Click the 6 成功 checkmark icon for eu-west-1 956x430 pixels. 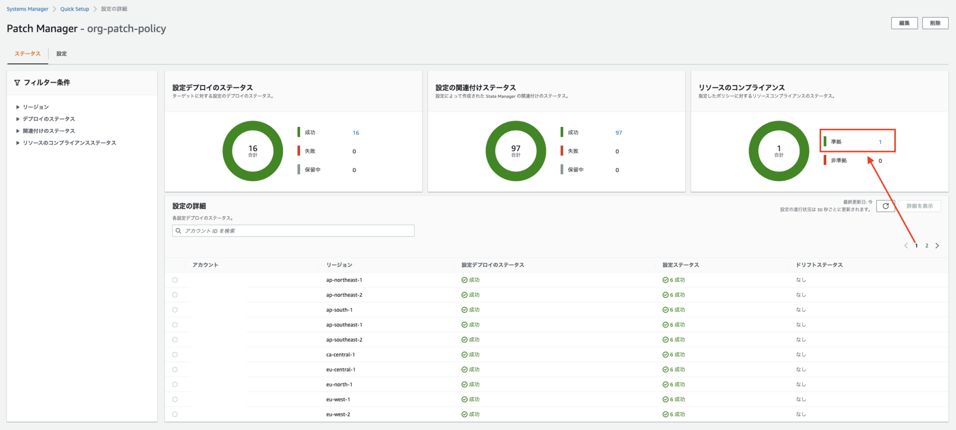click(665, 399)
